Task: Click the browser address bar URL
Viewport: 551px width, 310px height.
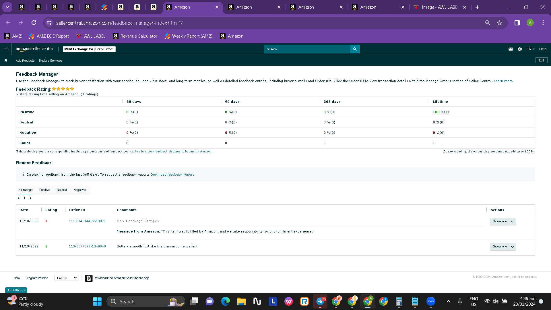Action: coord(119,23)
